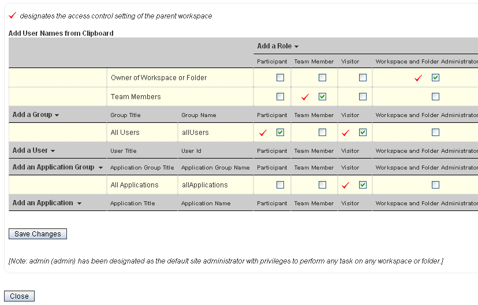Check Participant for All Applications row
The width and height of the screenshot is (478, 305).
pos(280,185)
